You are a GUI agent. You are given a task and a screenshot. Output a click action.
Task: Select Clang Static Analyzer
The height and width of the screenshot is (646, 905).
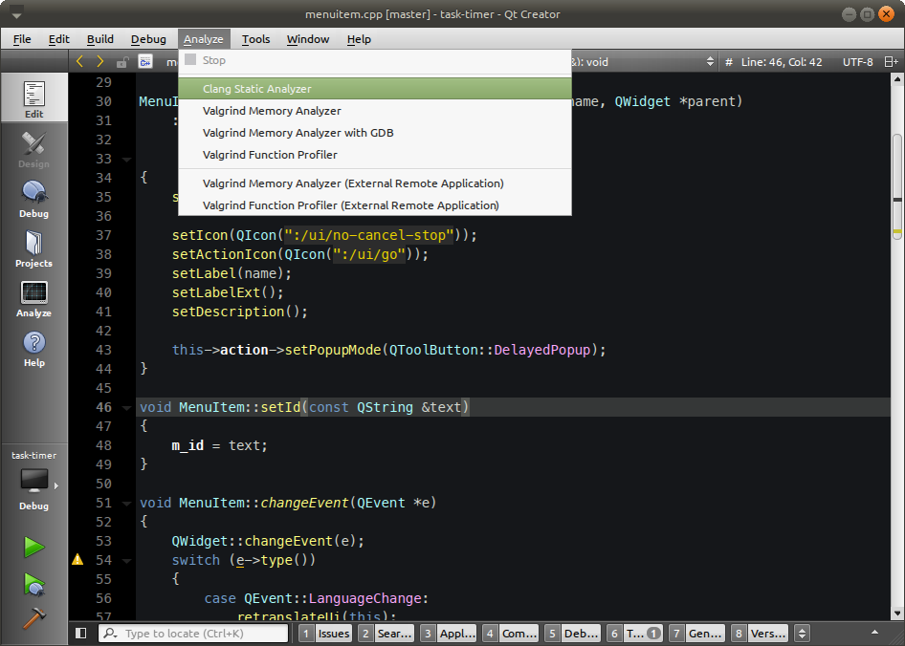point(375,89)
